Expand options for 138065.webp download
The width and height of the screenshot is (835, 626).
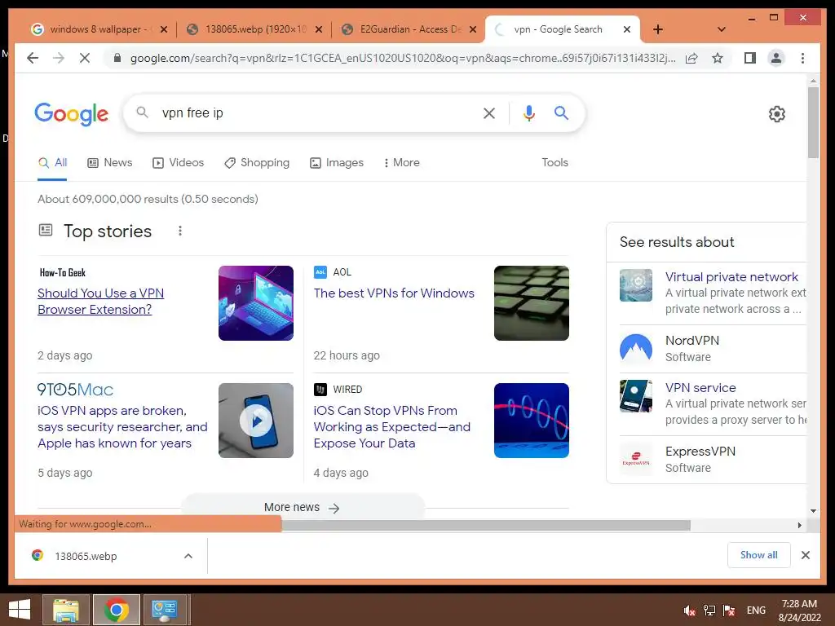(x=188, y=556)
